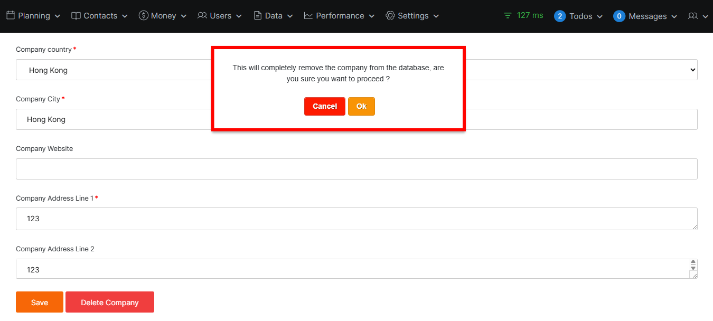
Task: Click the green latency filter icon
Action: 508,16
